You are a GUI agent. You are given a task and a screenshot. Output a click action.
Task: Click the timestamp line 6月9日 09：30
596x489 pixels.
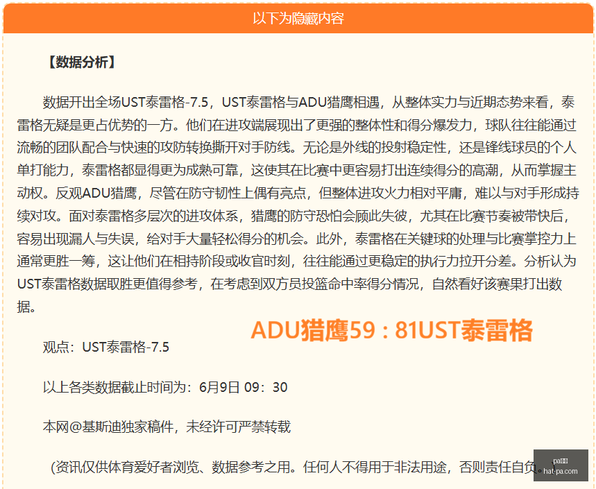coord(165,387)
